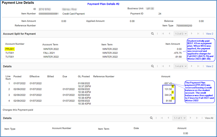Click item number 000000000000061
The width and height of the screenshot is (217, 137).
(49, 14)
